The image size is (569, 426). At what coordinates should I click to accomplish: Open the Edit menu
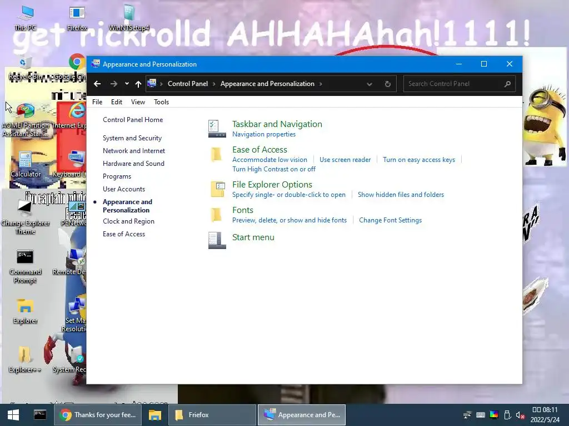pos(117,102)
